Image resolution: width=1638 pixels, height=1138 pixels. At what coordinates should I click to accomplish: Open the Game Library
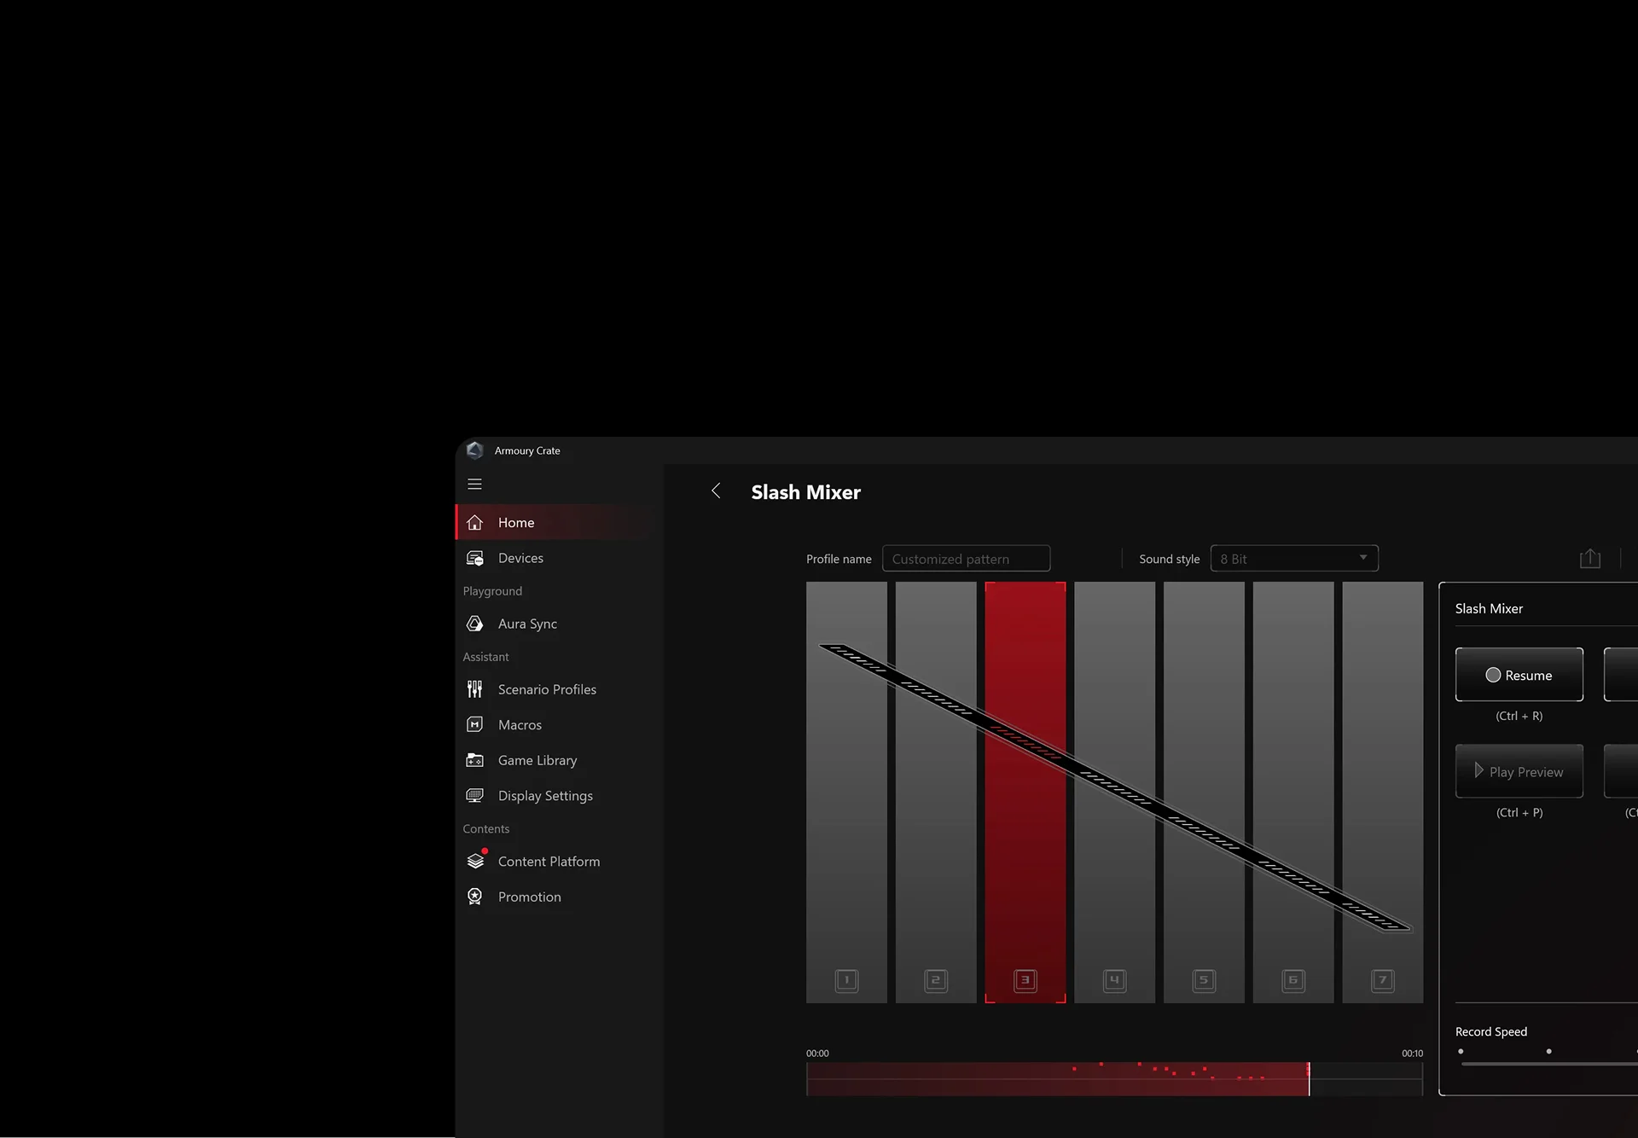click(x=537, y=759)
